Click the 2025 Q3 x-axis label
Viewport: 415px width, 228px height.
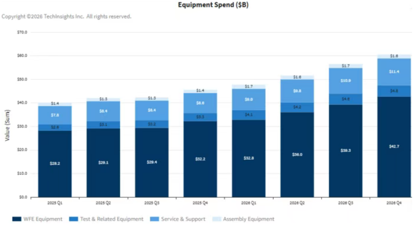[152, 203]
